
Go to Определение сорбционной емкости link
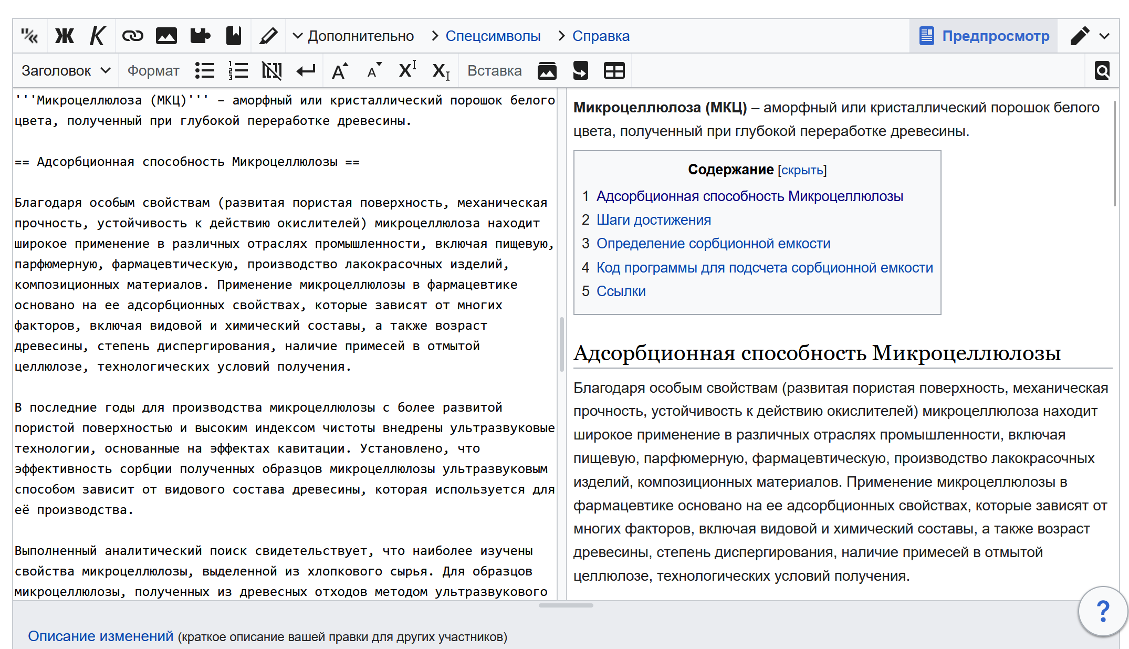click(713, 244)
